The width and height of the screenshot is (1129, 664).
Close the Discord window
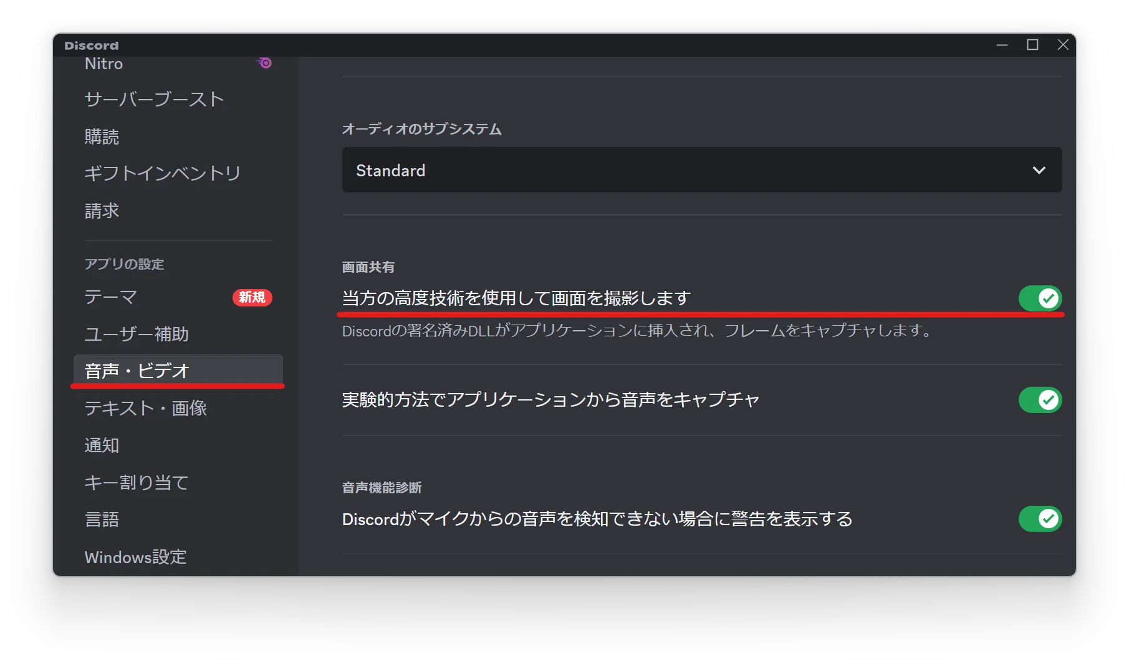pos(1063,45)
